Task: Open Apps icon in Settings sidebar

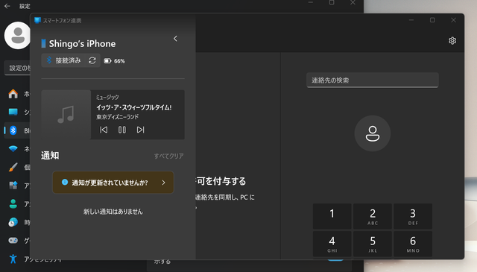Action: 13,186
